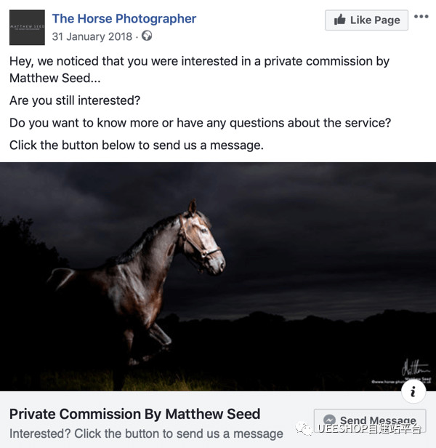This screenshot has height=448, width=436.
Task: Click the "Interested? Click the button" description
Action: coord(146,433)
